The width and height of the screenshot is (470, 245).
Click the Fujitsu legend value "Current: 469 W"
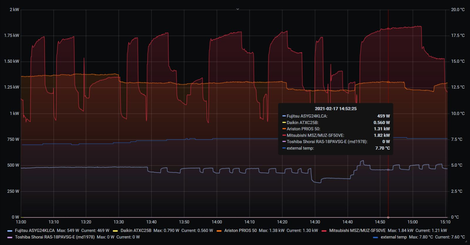pyautogui.click(x=95, y=231)
